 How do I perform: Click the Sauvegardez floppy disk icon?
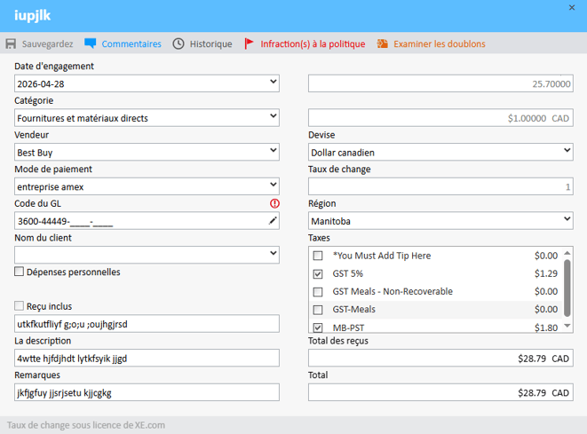point(12,43)
